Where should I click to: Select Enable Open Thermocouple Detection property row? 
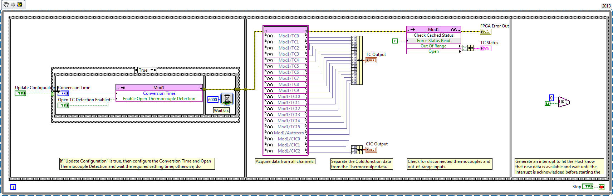pos(159,99)
